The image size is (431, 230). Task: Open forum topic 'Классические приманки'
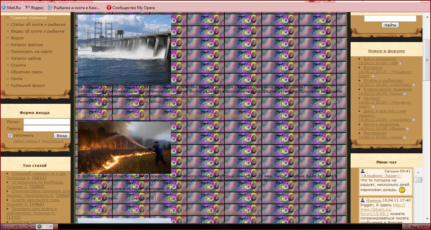tap(388, 90)
